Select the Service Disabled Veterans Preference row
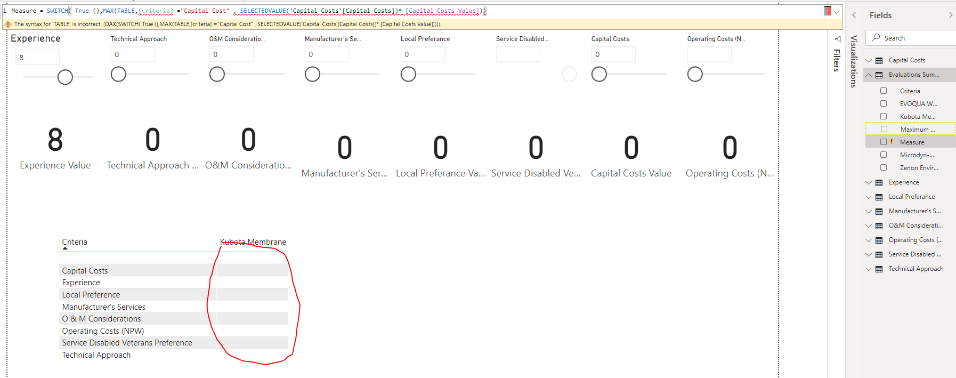Screen dimensions: 956x378 pos(174,343)
